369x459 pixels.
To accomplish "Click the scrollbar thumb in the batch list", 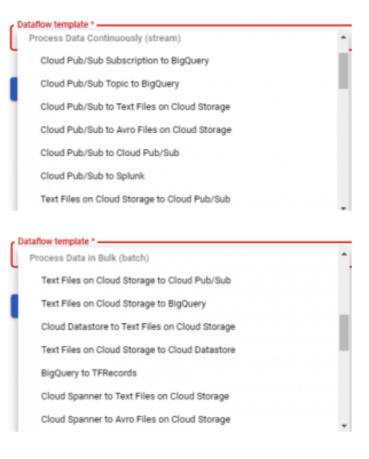I will pos(344,333).
